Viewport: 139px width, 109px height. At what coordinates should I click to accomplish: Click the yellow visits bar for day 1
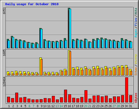coord(8,73)
